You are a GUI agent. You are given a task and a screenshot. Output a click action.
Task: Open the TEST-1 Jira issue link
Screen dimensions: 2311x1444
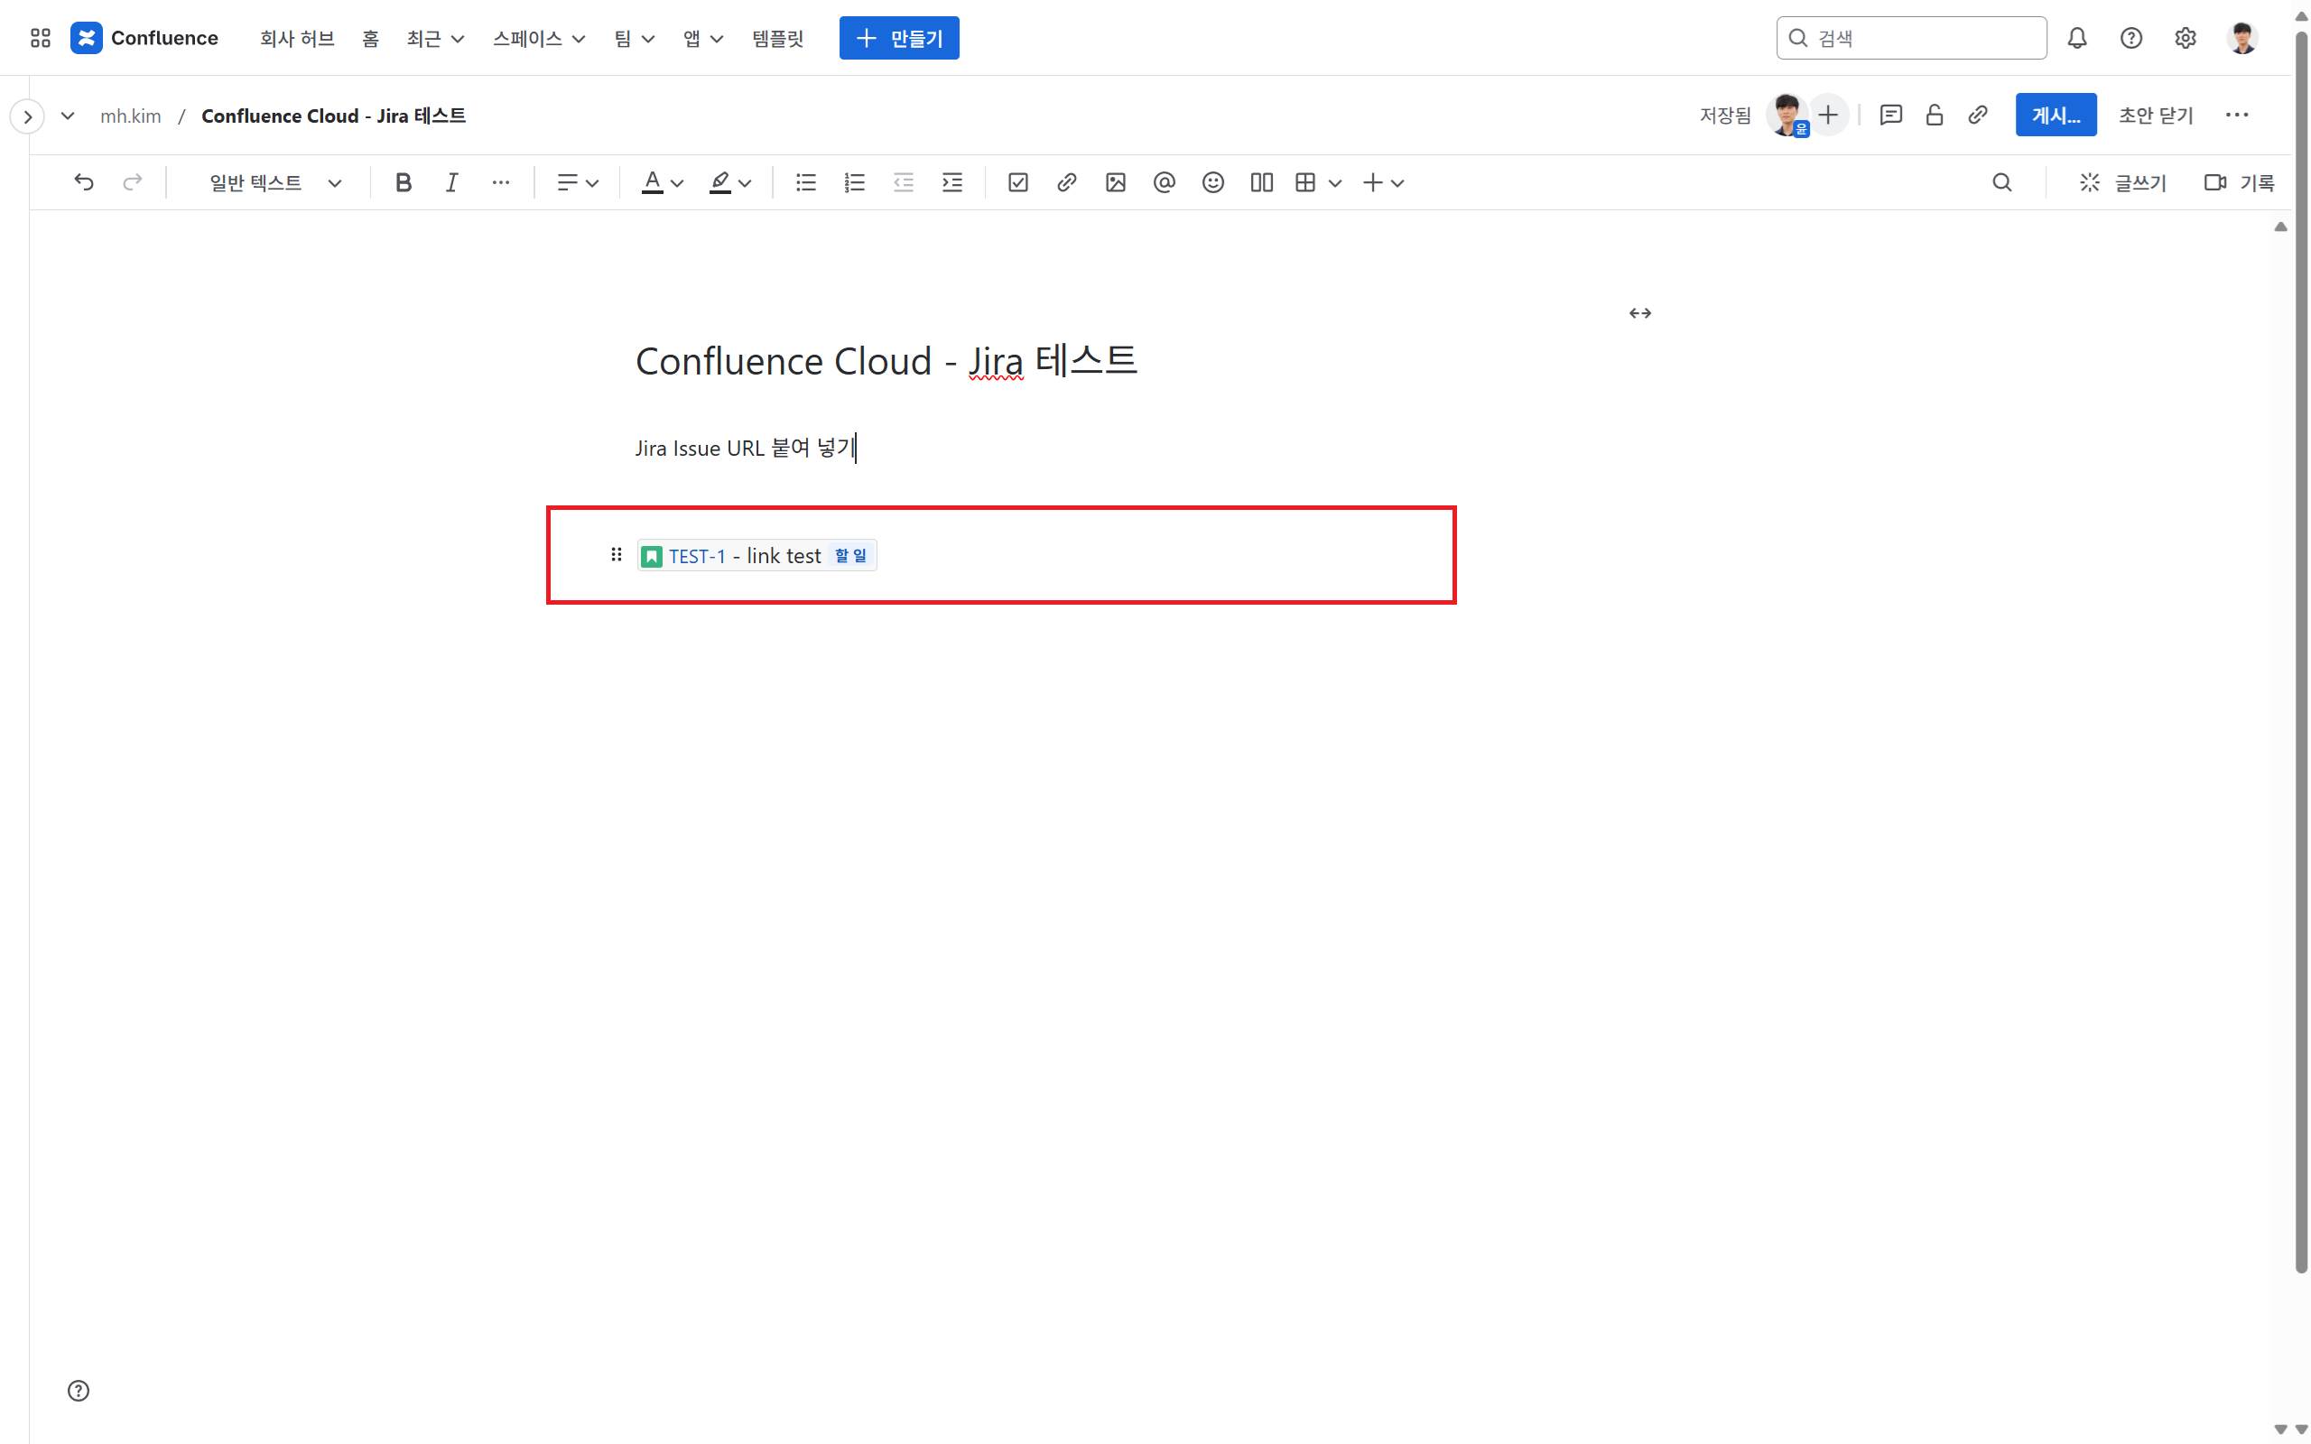[x=697, y=556]
